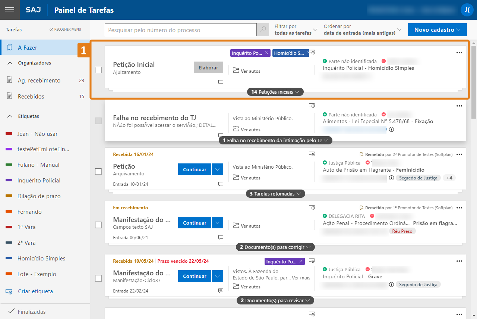Screen dimensions: 477x319
Task: Click info icon on Feminicídio card
Action: [x=391, y=178]
